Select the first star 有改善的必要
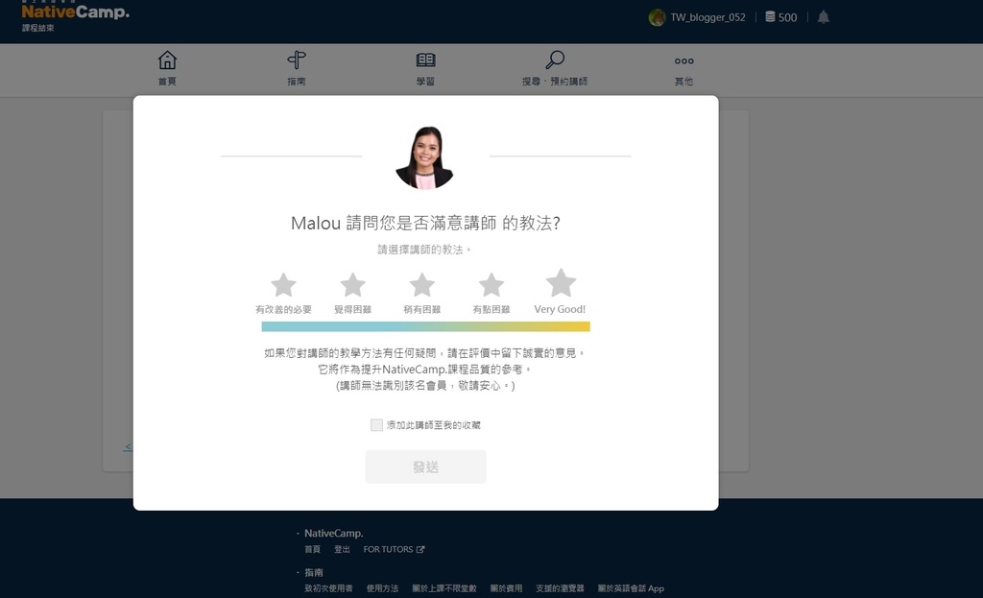This screenshot has height=598, width=983. point(283,285)
